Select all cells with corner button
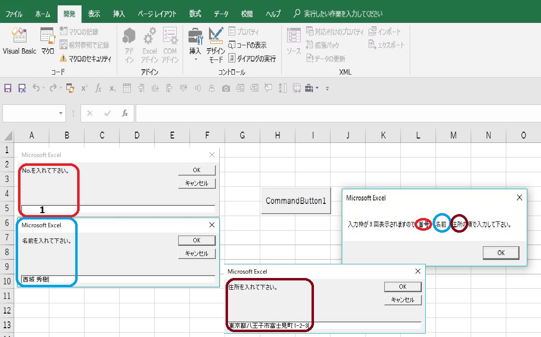Viewport: 541px width, 337px height. coord(8,136)
